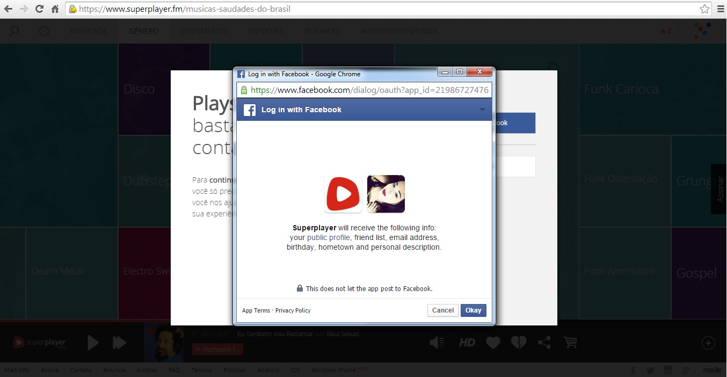Click the Superplayer app logo in dialog
Screen dimensions: 727x377
343,194
